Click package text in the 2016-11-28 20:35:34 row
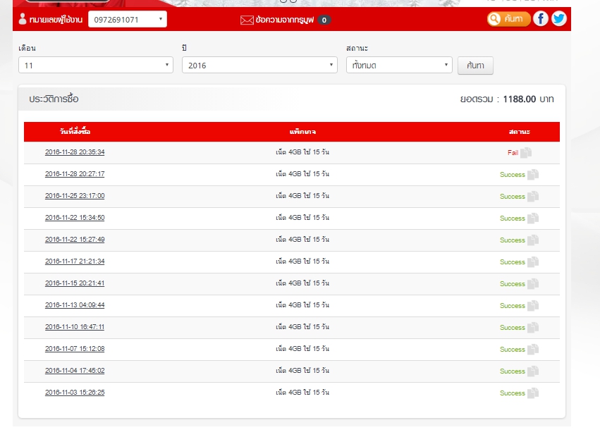 coord(302,152)
